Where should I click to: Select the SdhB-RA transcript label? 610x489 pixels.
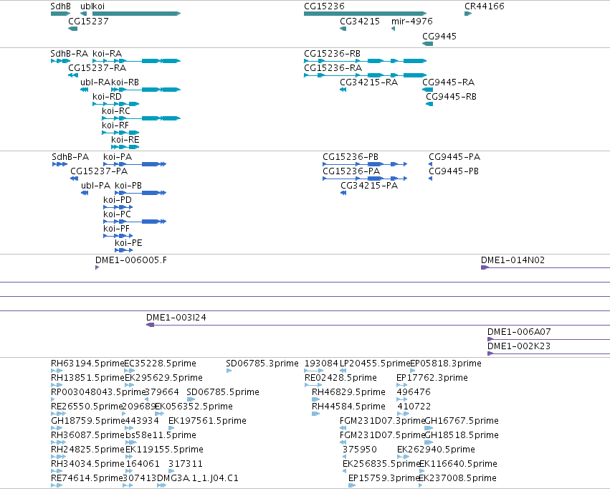point(70,54)
